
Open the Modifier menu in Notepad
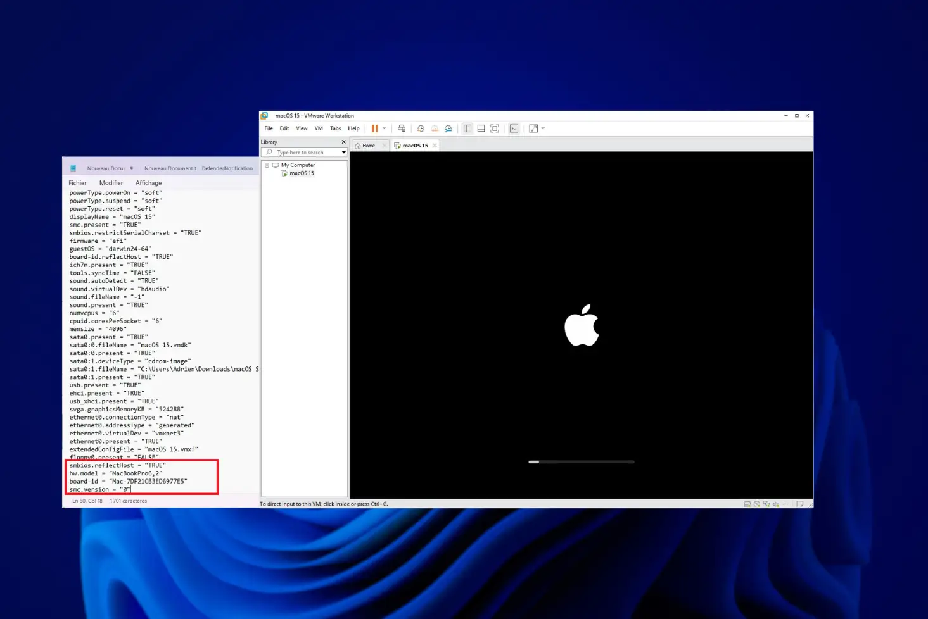[x=111, y=183]
